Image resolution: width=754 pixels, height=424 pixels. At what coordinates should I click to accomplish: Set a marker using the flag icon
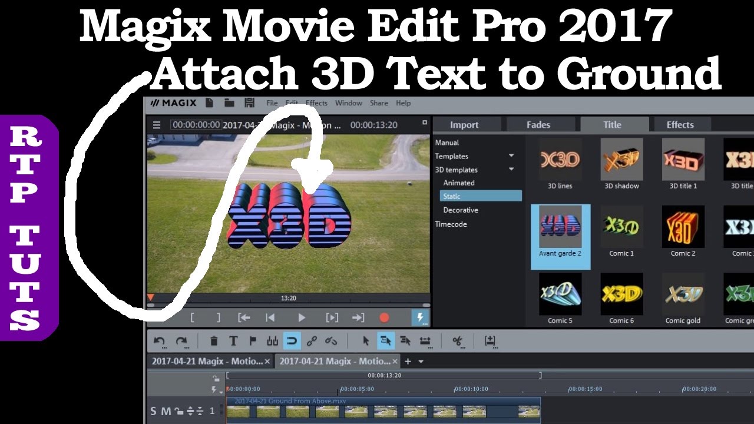pyautogui.click(x=253, y=340)
